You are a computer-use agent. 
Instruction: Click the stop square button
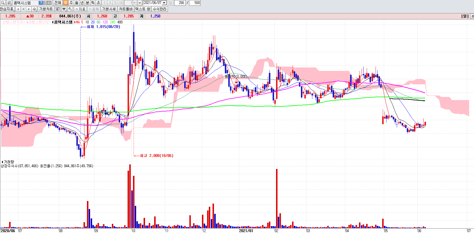pos(23,9)
